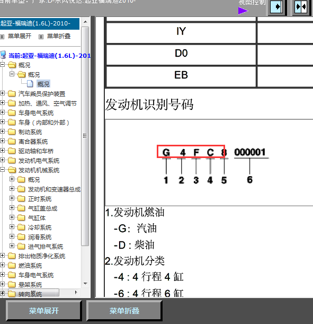Click the 悬架系统 folder icon
The height and width of the screenshot is (324, 313).
(x=12, y=284)
